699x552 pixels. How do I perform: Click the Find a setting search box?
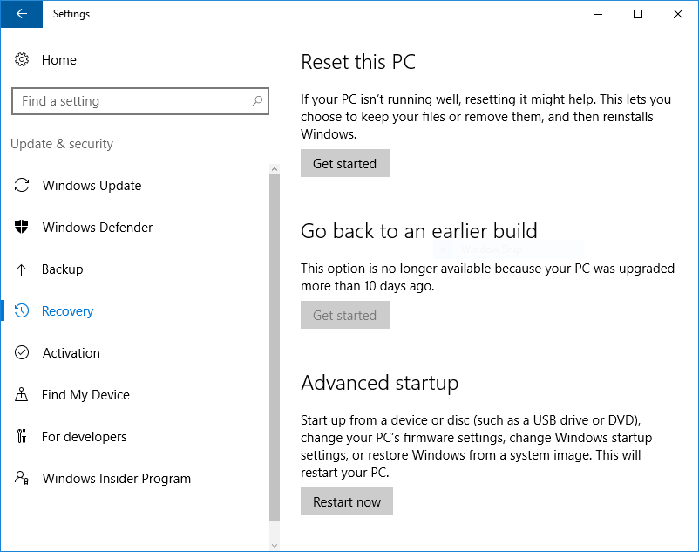tap(131, 101)
